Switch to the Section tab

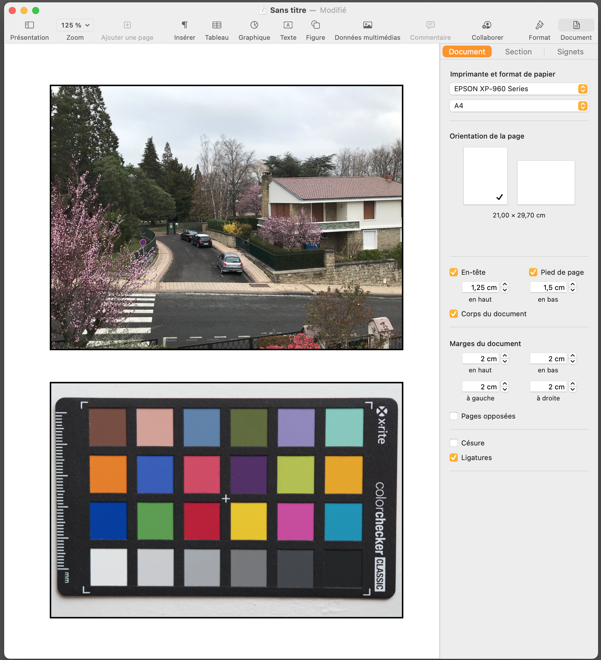click(x=518, y=52)
